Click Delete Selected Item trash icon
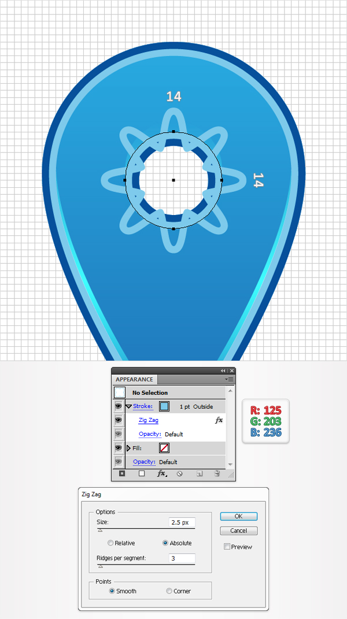The image size is (347, 619). (x=216, y=474)
